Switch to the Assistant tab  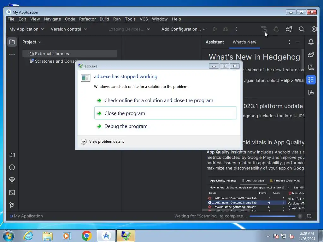point(214,42)
